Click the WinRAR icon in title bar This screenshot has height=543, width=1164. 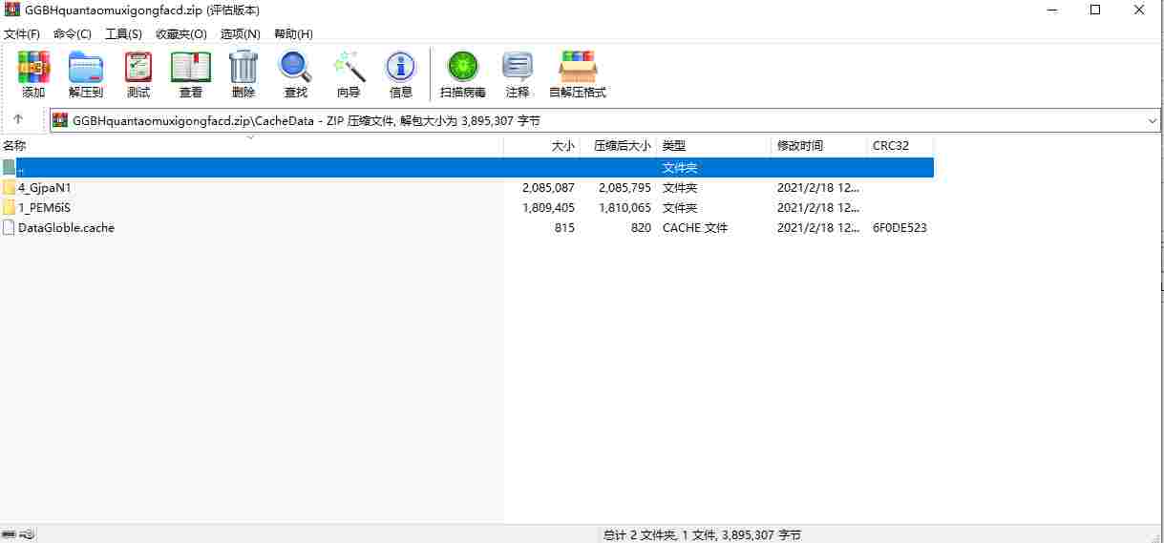12,10
